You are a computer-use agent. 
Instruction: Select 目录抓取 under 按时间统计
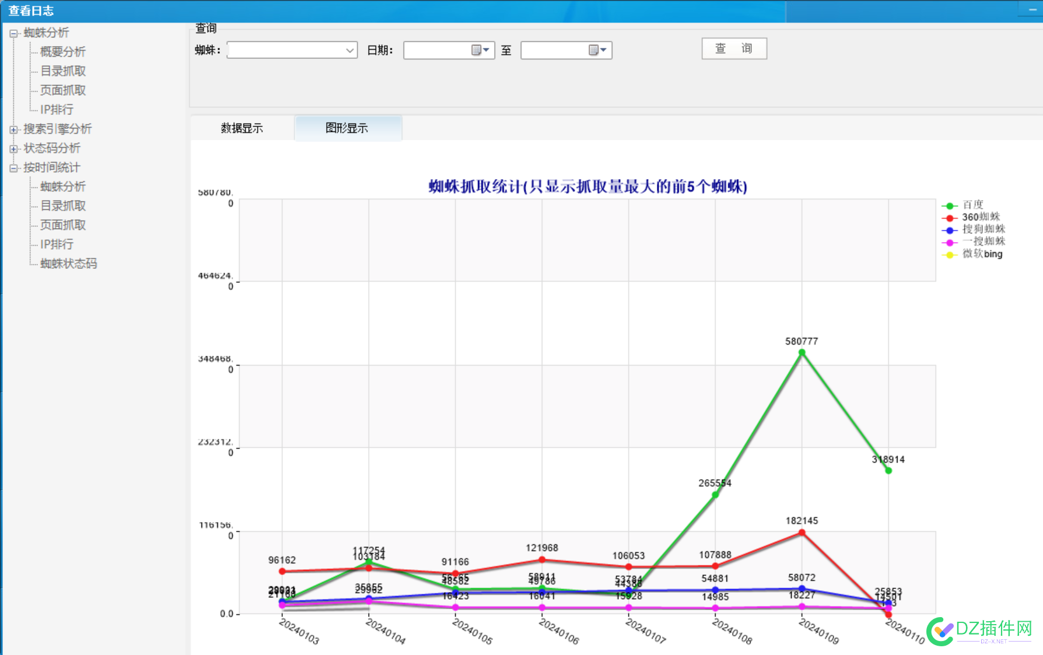tap(63, 206)
